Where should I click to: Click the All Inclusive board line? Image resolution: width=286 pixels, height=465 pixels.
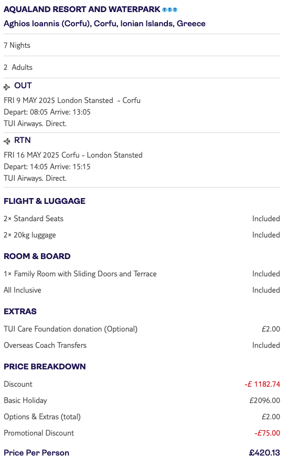[x=142, y=290]
